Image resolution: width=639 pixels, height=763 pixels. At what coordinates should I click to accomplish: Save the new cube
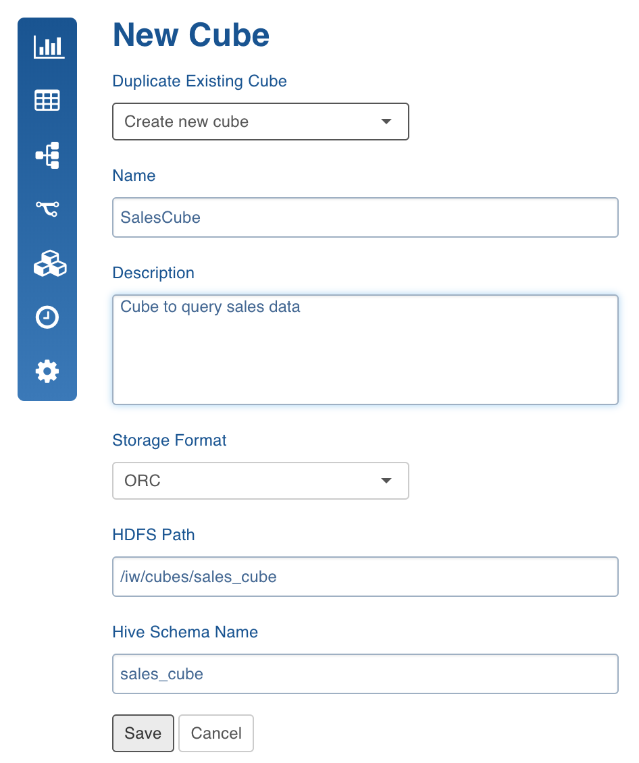[143, 733]
